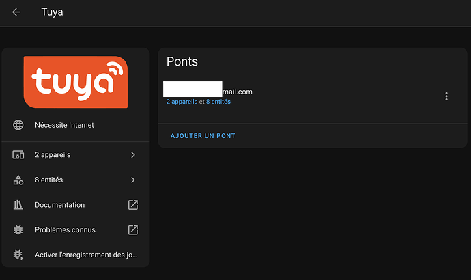Open the 2 appareils list item
The height and width of the screenshot is (280, 471).
tap(76, 155)
